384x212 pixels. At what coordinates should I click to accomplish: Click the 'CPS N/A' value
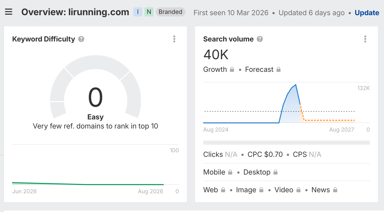click(x=307, y=154)
